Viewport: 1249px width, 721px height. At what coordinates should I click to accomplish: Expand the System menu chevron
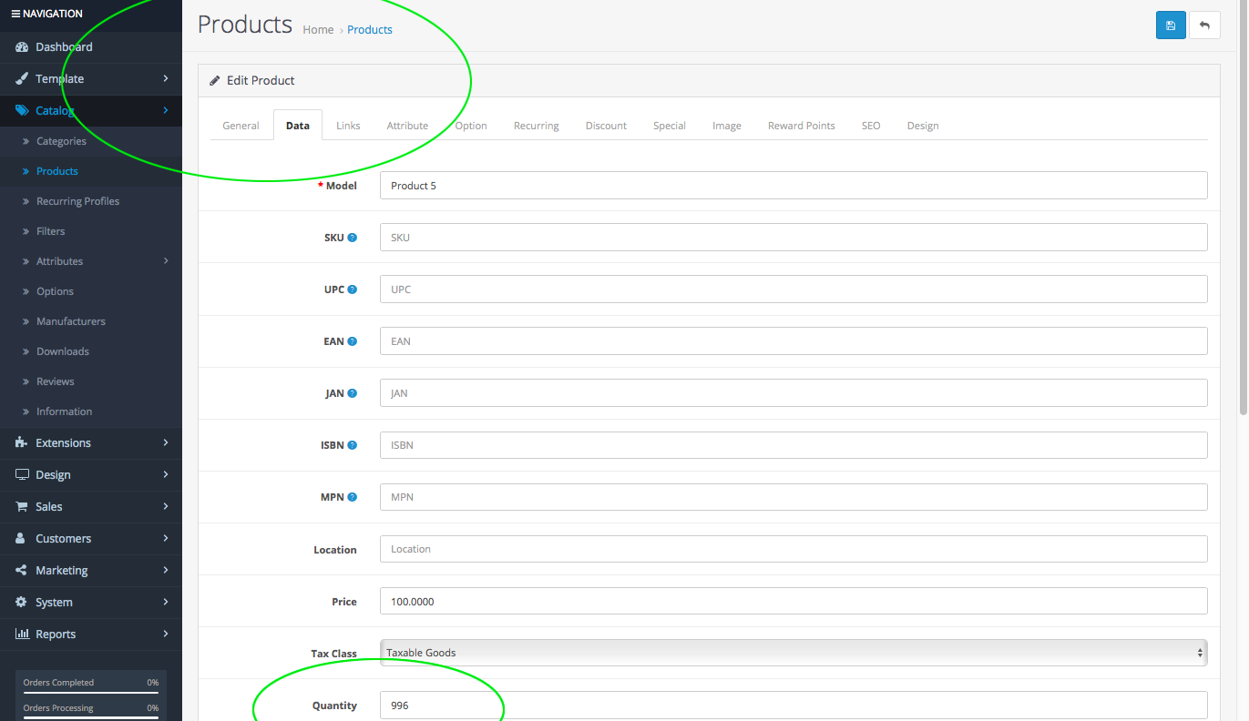click(166, 602)
